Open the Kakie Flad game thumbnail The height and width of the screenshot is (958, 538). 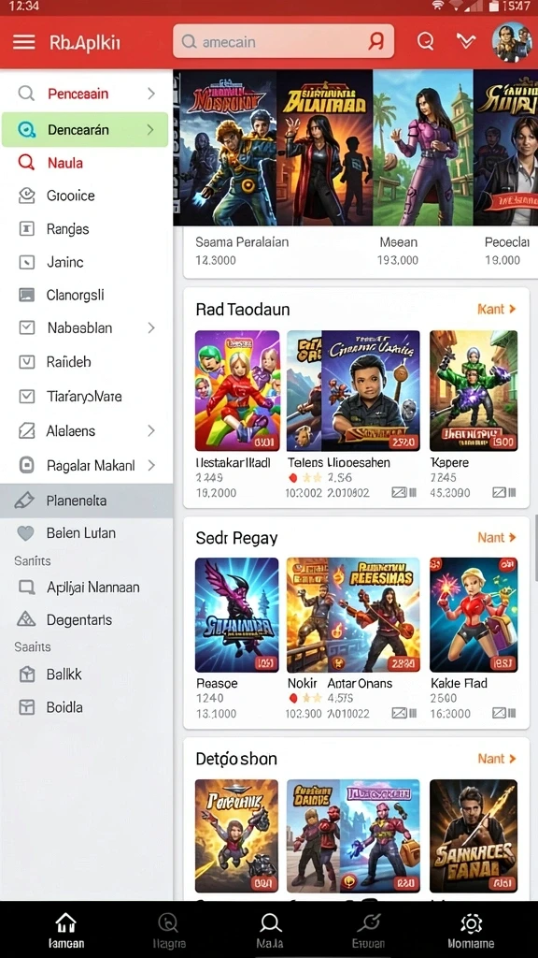pos(474,615)
